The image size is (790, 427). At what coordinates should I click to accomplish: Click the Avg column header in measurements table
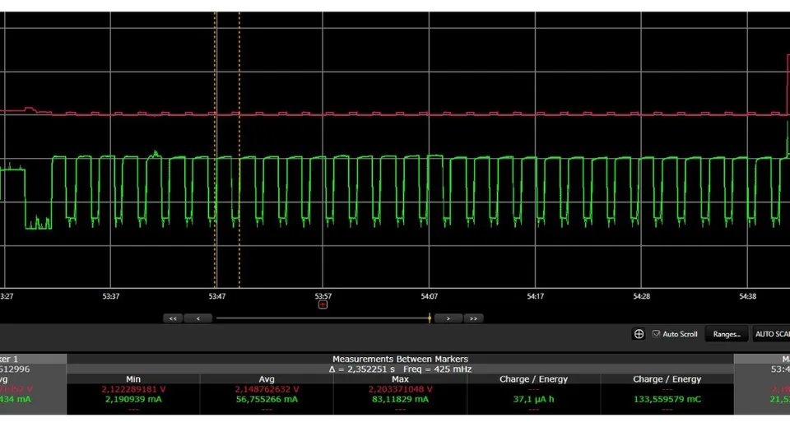pos(267,379)
